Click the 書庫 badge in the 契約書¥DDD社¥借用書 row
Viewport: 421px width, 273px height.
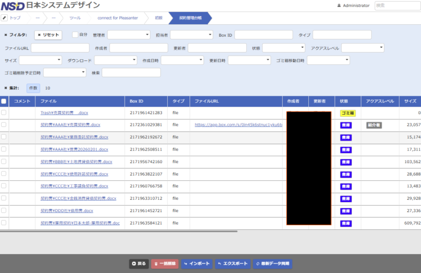346,210
